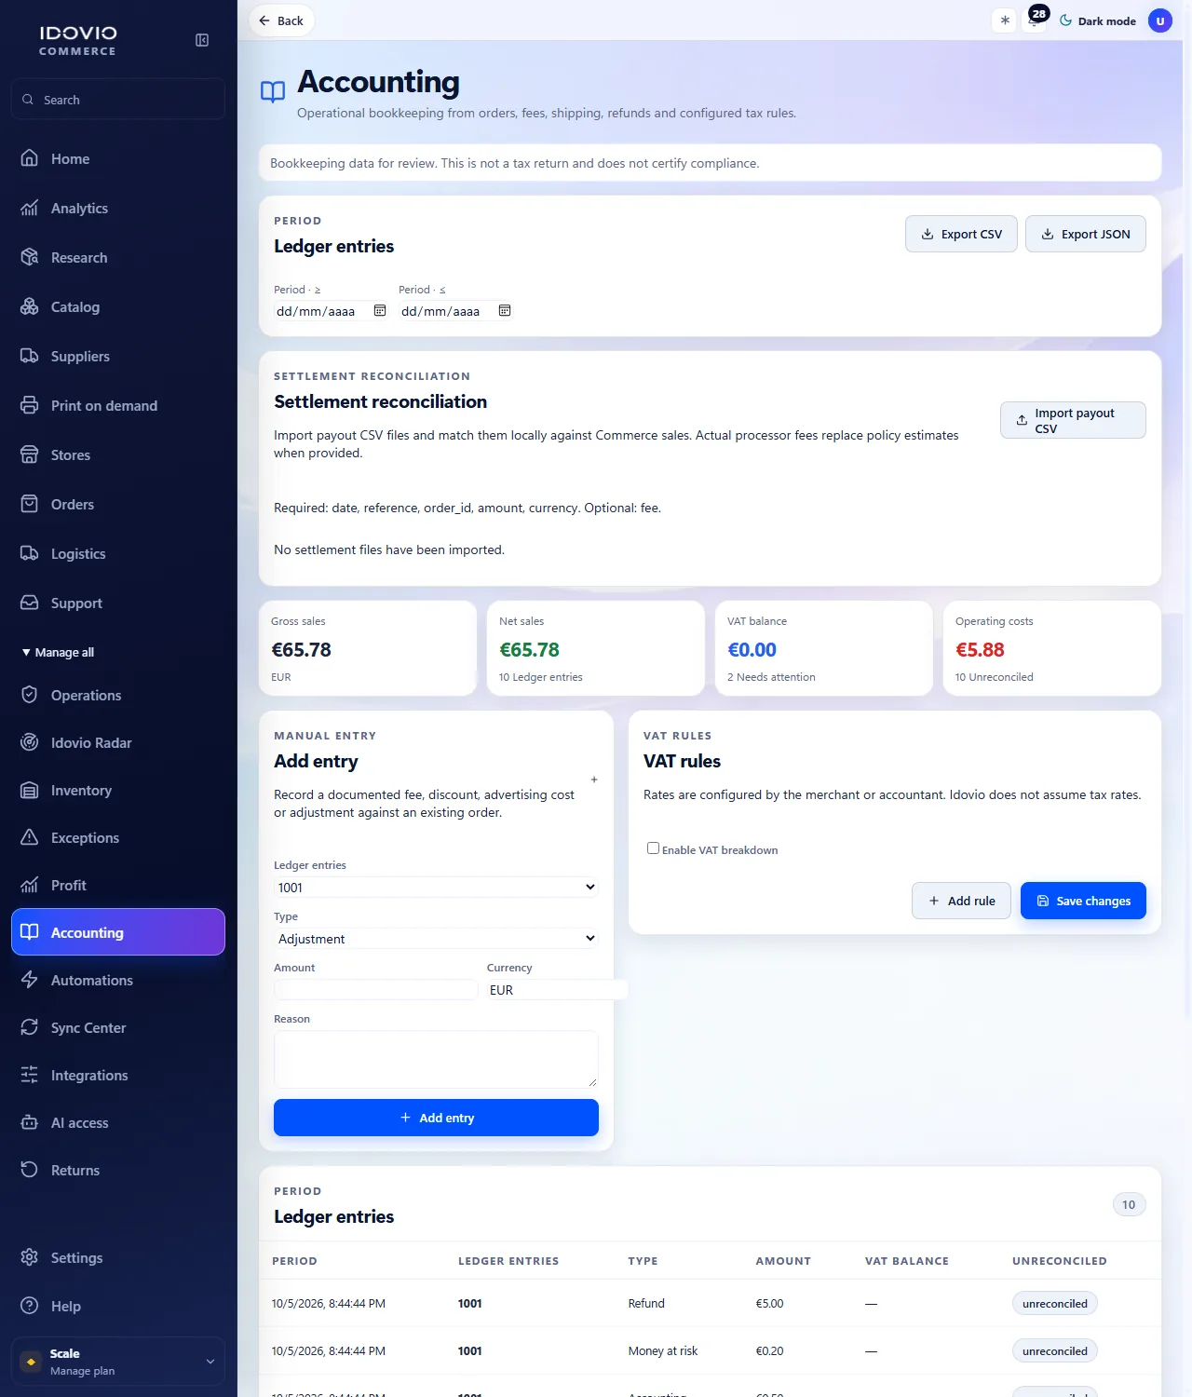Open Sync Center page
Viewport: 1192px width, 1397px height.
[118, 1028]
